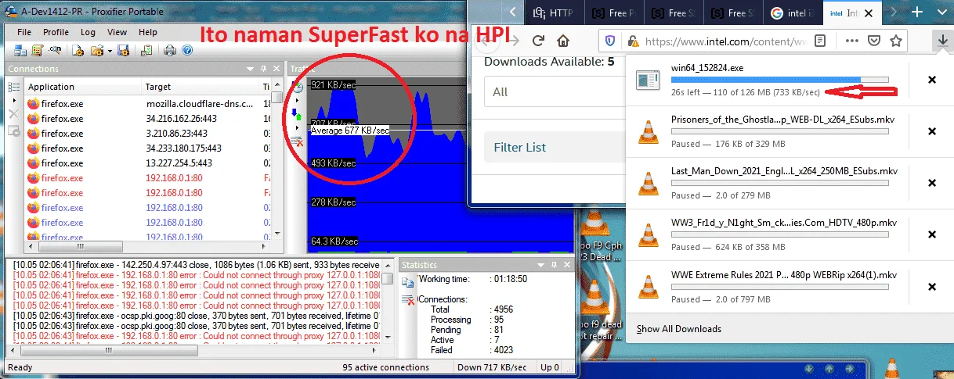Pin the Connections panel
The height and width of the screenshot is (379, 954).
tap(265, 70)
